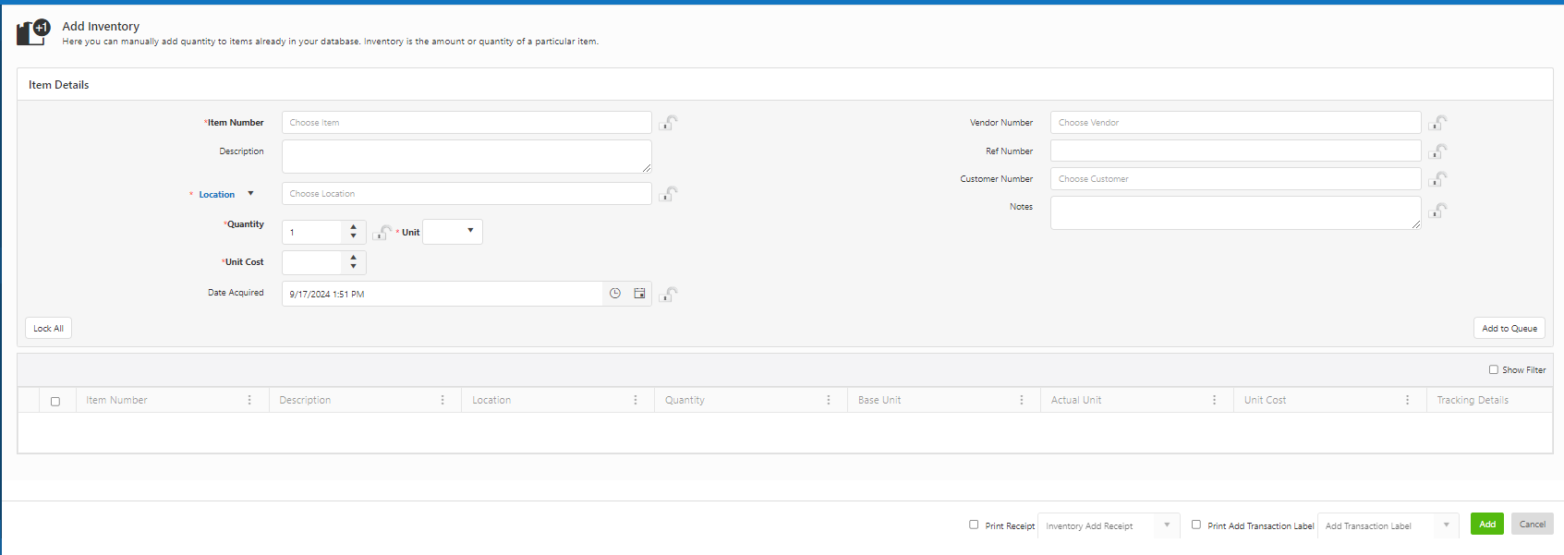Expand the Inventory Add Receipt dropdown
1564x555 pixels.
pos(1167,525)
